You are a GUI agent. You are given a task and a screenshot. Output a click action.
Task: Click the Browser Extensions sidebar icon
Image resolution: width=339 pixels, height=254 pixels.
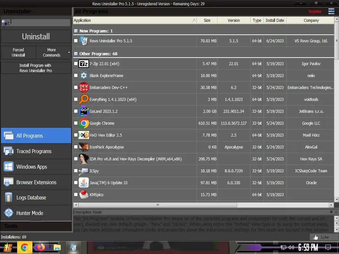[x=9, y=182]
